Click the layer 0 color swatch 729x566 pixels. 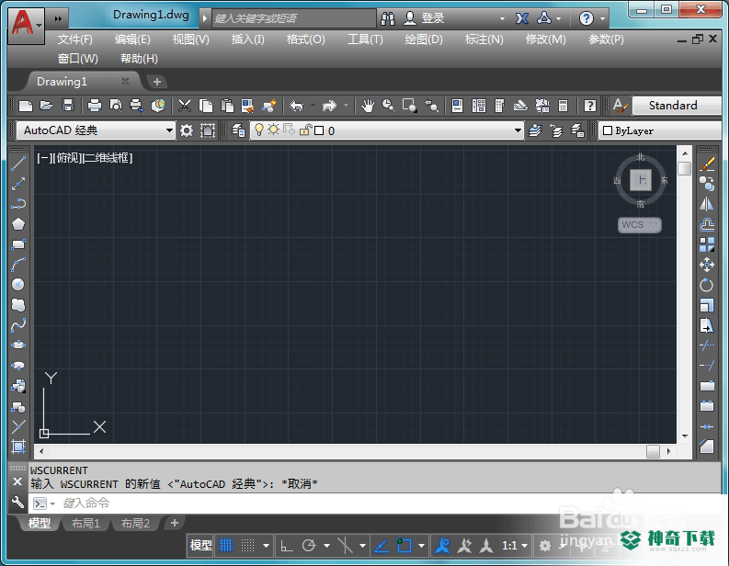[319, 130]
